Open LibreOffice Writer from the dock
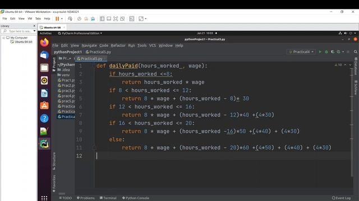Viewport: 359px width, 201px height. (x=44, y=93)
